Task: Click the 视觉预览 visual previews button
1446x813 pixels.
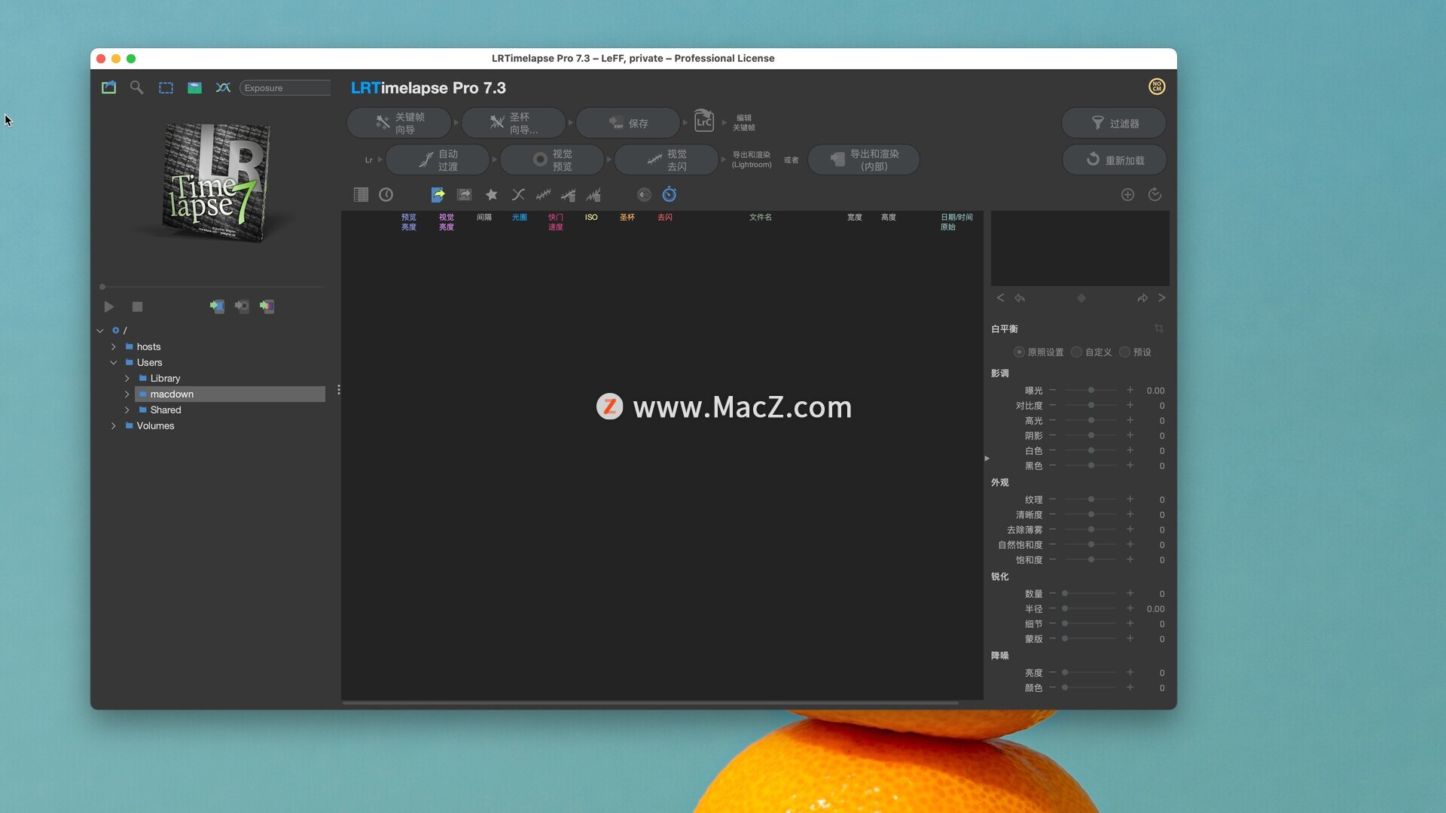Action: click(552, 160)
